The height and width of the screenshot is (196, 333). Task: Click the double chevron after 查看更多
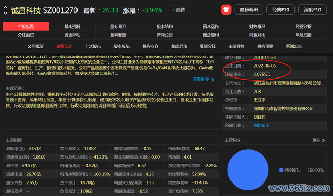pos(213,80)
